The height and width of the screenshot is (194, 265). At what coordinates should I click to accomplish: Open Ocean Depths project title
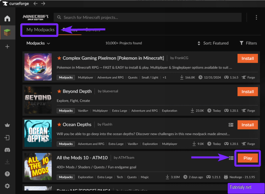tap(77, 125)
